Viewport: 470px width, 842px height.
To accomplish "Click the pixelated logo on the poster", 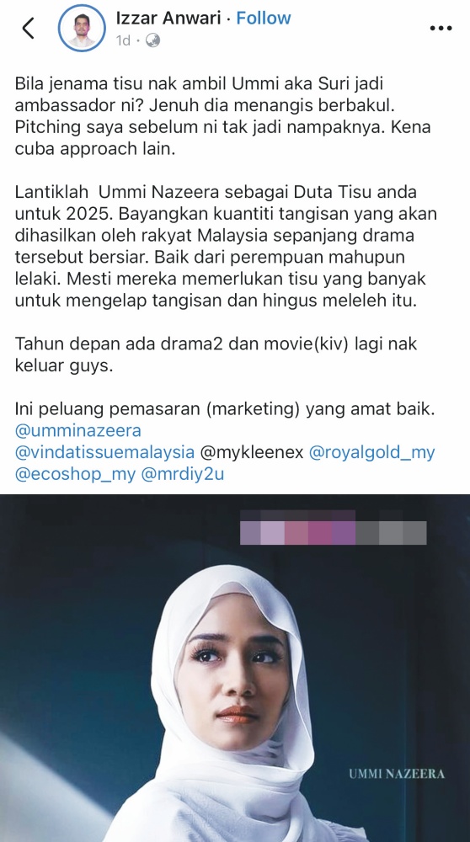I will click(333, 527).
